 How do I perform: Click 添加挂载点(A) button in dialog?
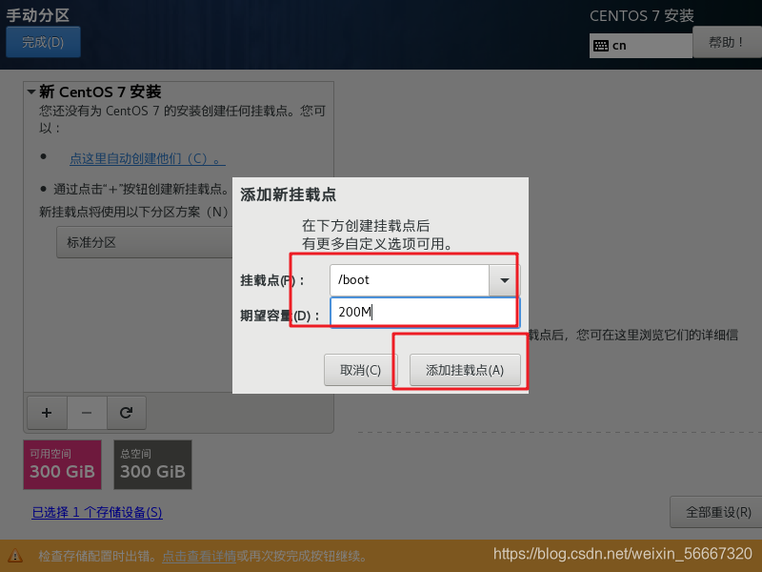tap(465, 370)
